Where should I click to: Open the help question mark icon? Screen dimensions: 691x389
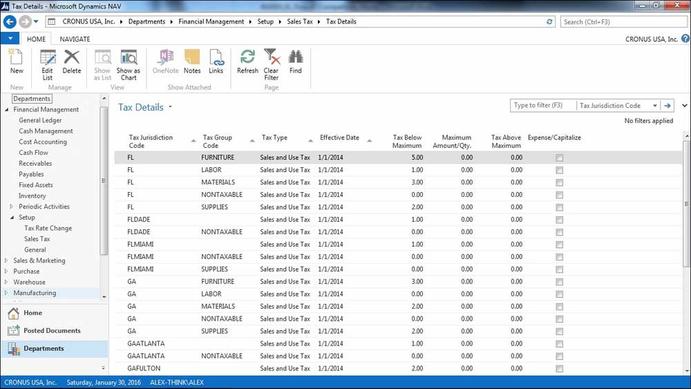click(x=685, y=39)
